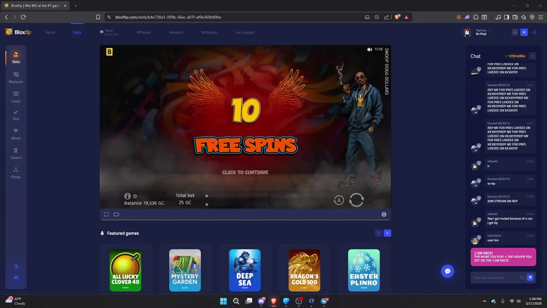This screenshot has width=547, height=308.
Task: Reload the browser page
Action: [x=23, y=17]
